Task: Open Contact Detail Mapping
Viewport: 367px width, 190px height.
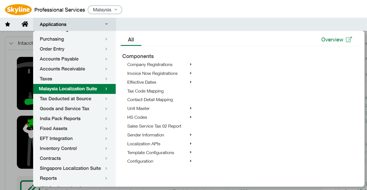Action: tap(150, 99)
